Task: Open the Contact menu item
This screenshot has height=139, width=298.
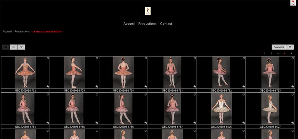Action: (x=166, y=23)
